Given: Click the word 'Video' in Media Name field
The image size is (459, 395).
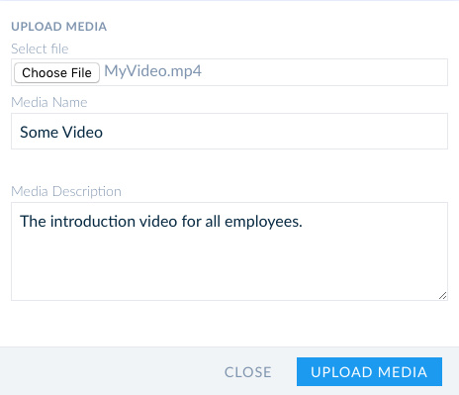Looking at the screenshot, I should (x=83, y=133).
